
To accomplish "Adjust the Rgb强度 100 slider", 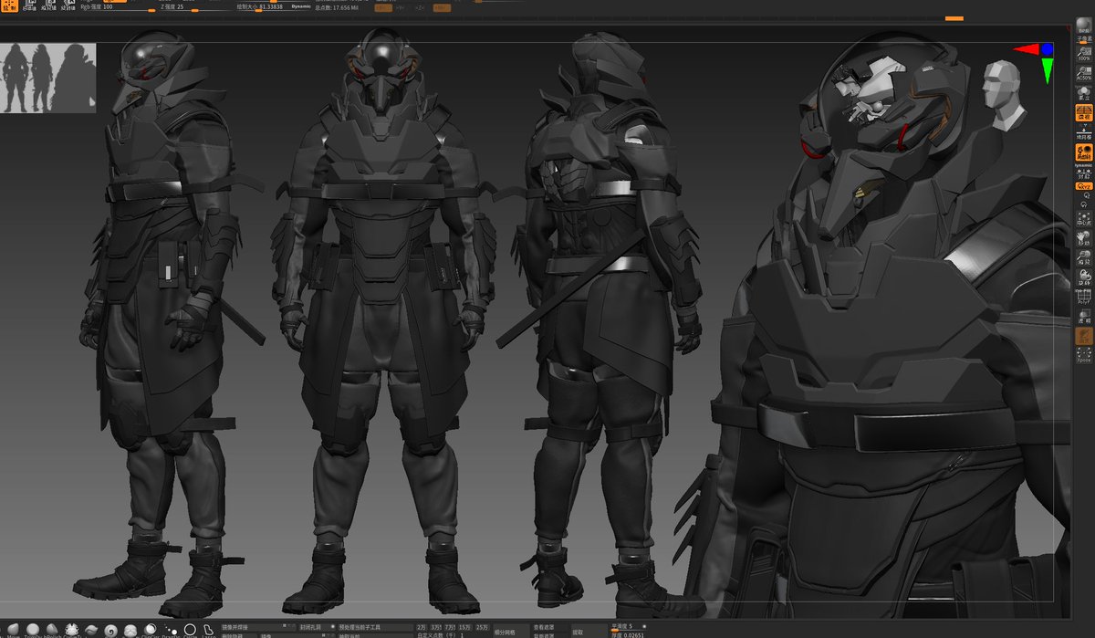I will pos(118,8).
